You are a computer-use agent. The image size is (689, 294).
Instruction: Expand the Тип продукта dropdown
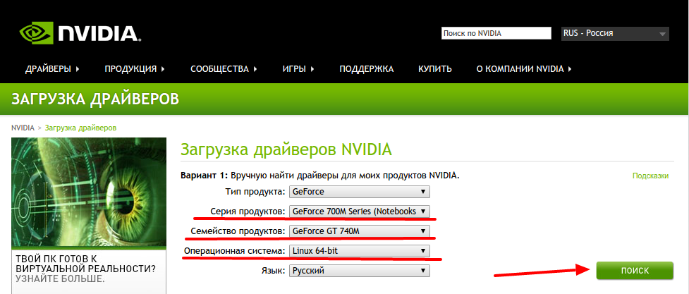pos(359,191)
